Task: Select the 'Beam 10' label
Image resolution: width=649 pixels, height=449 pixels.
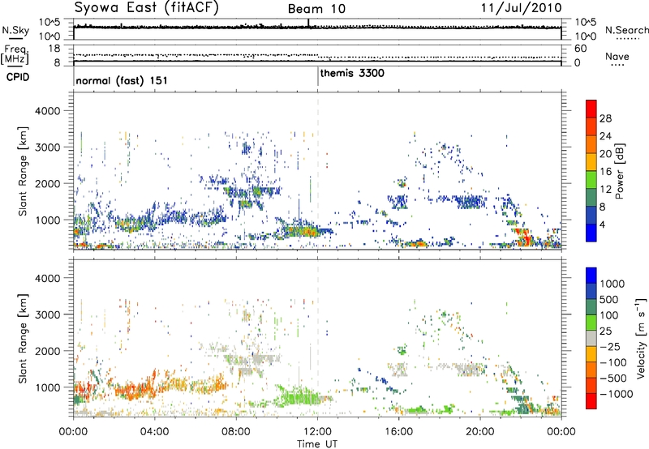Action: [x=316, y=9]
